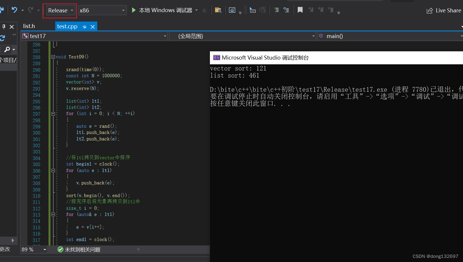
Task: Open the bookmark toolbar overflow options
Action: 339,12
